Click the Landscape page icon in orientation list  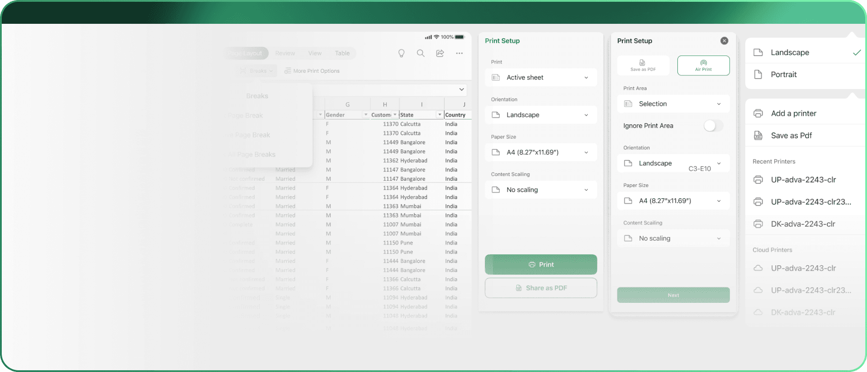tap(758, 52)
